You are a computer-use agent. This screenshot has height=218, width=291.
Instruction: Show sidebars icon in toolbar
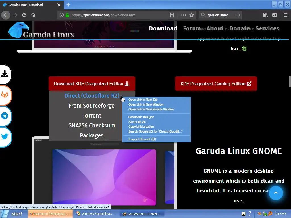(275, 15)
